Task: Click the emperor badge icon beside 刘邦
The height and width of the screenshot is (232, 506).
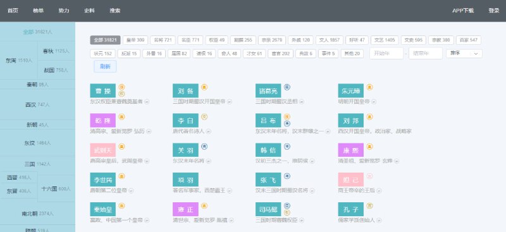Action: click(369, 117)
